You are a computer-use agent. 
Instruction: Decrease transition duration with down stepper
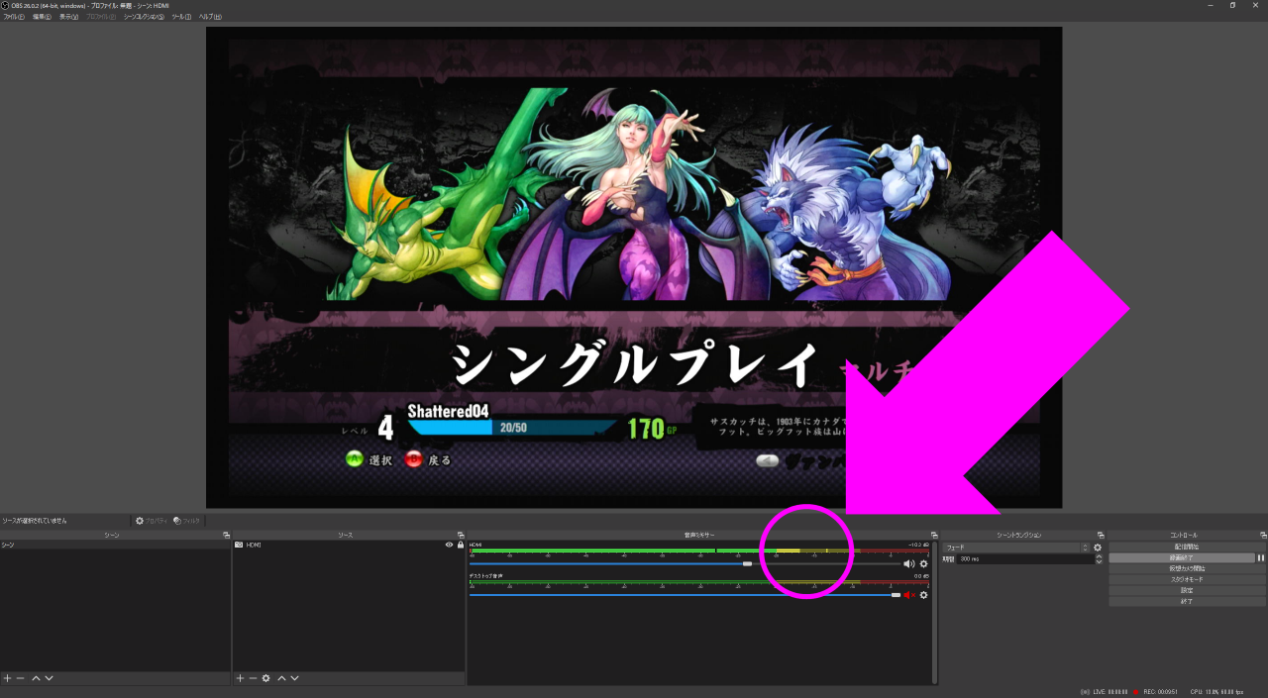tap(1098, 562)
